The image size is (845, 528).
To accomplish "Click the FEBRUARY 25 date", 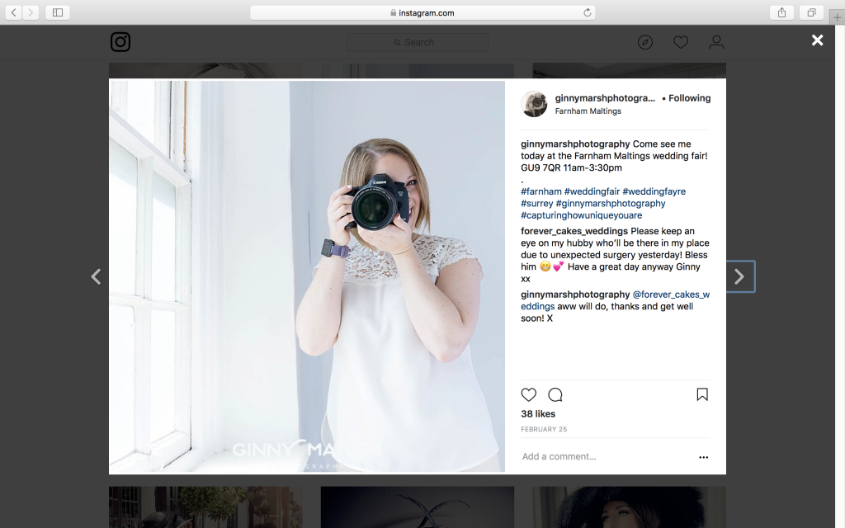I will pos(544,429).
